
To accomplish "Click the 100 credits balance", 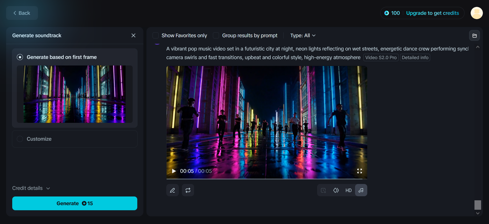I will tap(396, 13).
